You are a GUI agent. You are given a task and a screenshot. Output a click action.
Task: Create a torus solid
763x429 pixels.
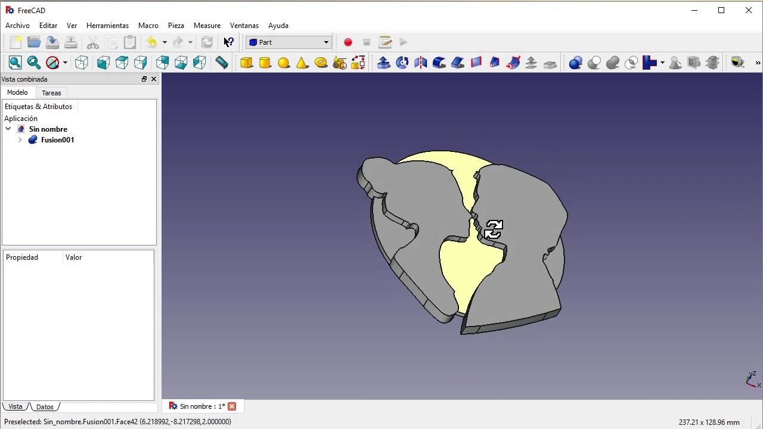[x=321, y=63]
